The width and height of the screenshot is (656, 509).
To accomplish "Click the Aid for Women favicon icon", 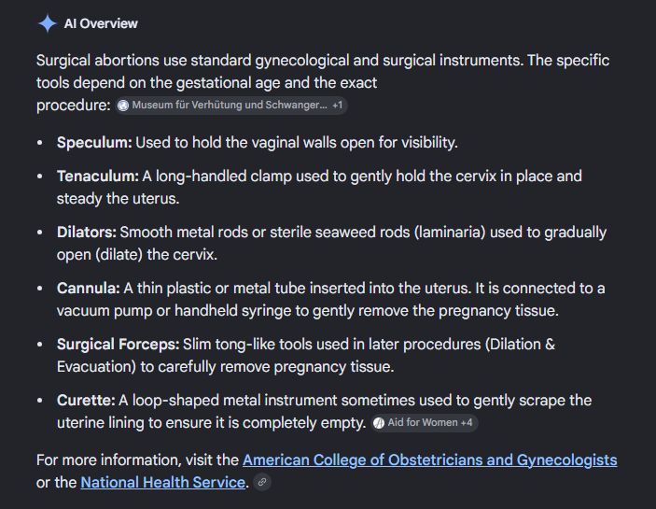I will [x=379, y=423].
